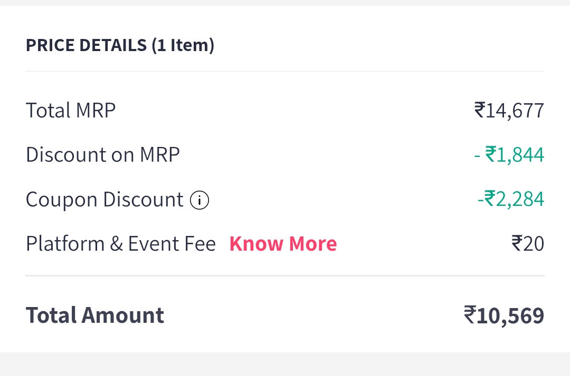Image resolution: width=570 pixels, height=376 pixels.
Task: Tap the Coupon Discount info icon
Action: pos(199,200)
